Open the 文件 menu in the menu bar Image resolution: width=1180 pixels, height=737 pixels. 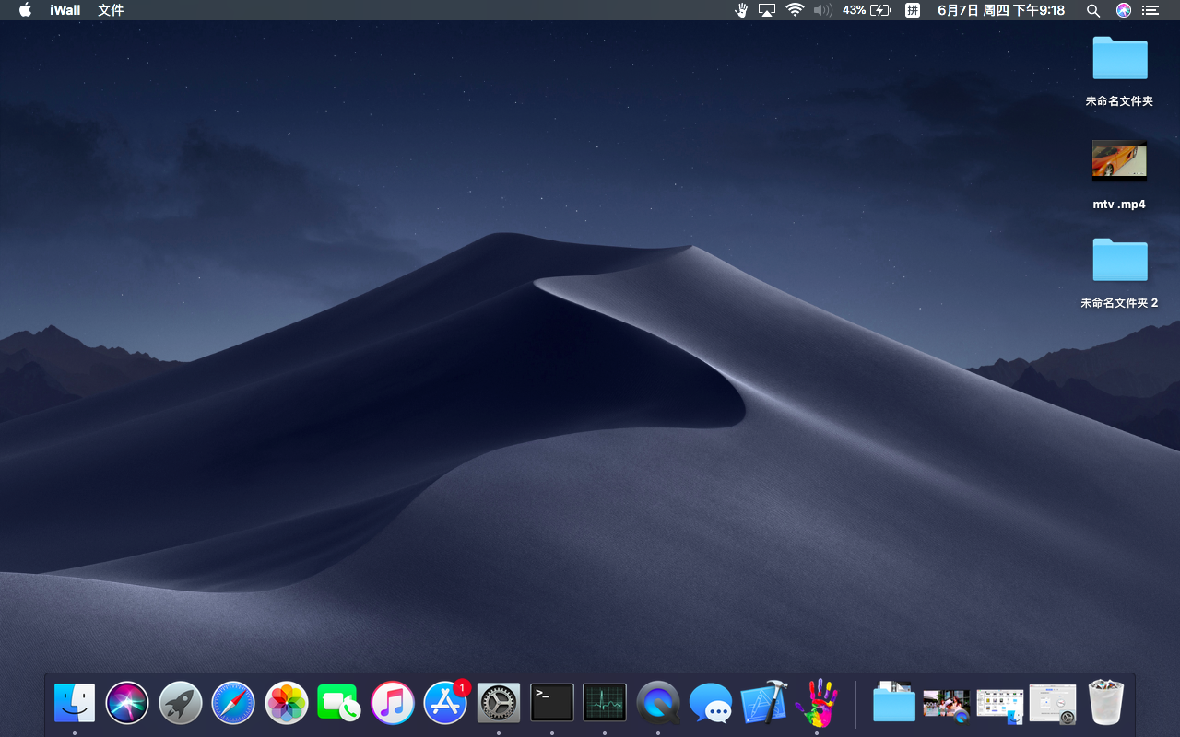(x=111, y=10)
